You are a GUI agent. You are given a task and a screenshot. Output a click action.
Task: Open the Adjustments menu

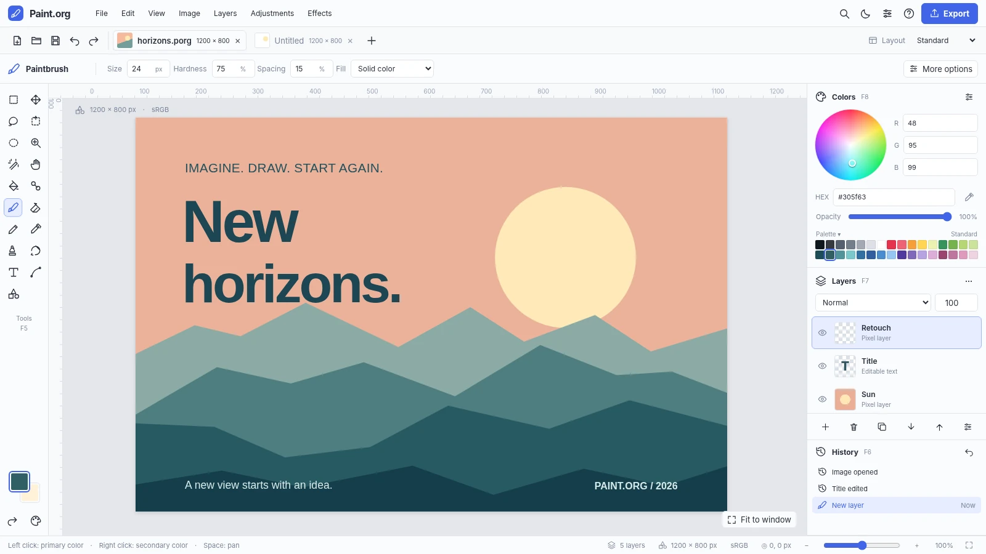(x=272, y=14)
